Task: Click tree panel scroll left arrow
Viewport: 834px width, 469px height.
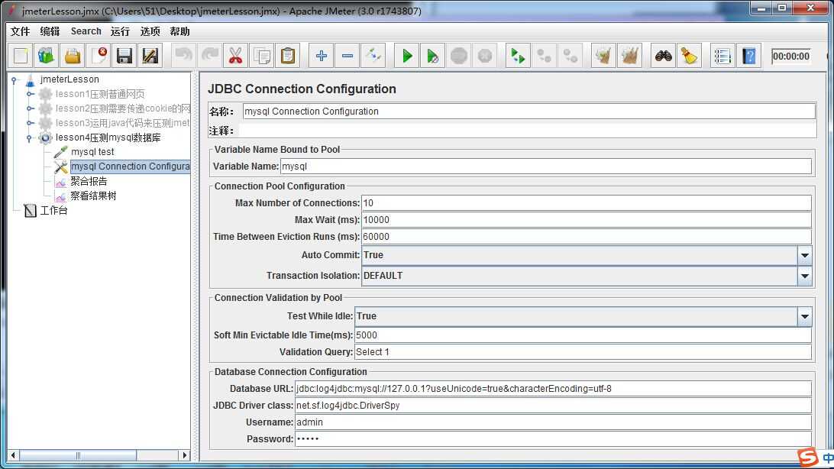Action: pos(13,455)
